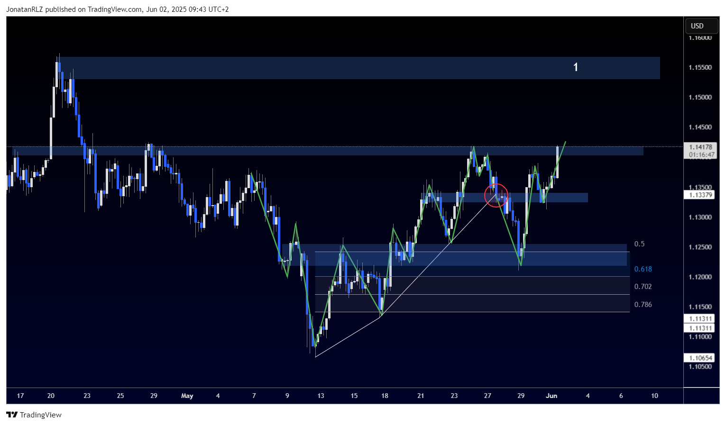Click 1.12000 on the price axis
The image size is (726, 425).
click(700, 277)
